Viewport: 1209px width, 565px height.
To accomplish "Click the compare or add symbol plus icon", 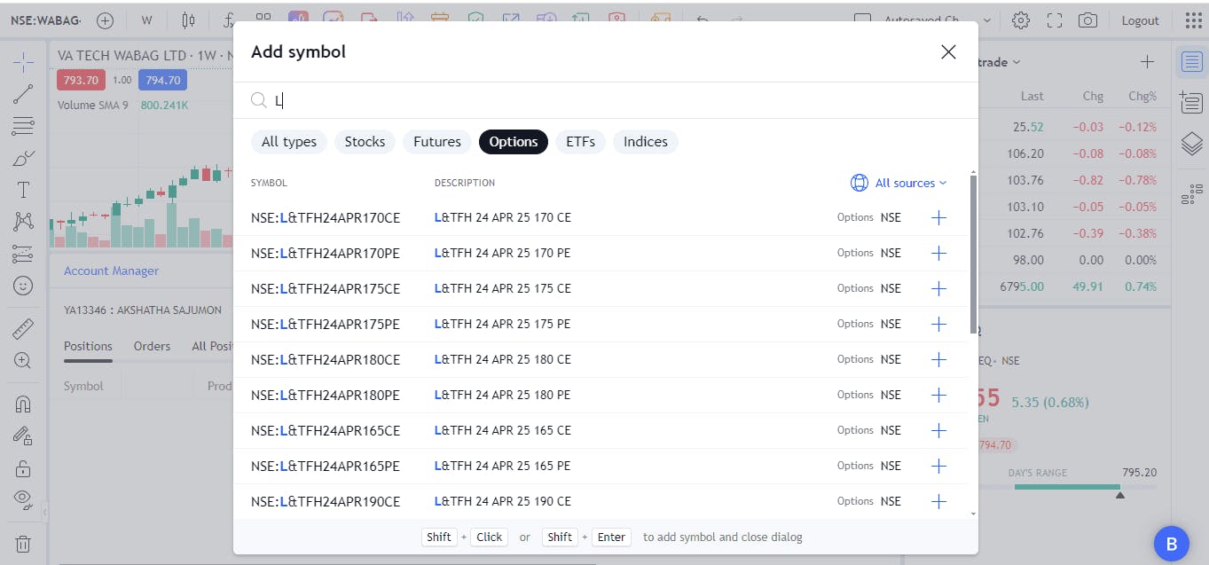I will [x=105, y=20].
